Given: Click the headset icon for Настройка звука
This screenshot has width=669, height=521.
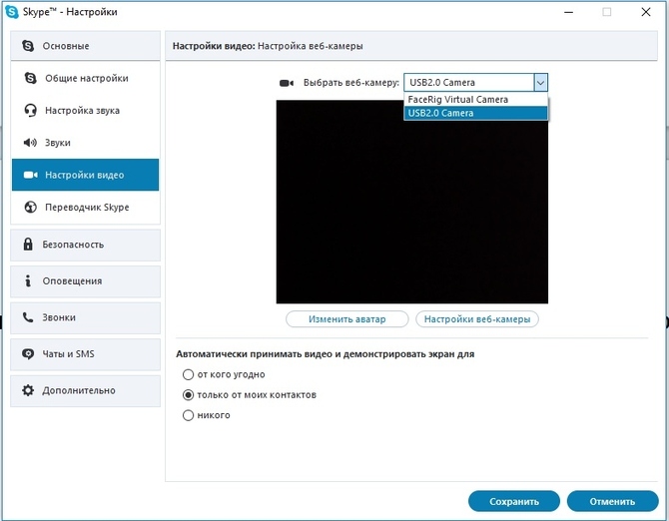Looking at the screenshot, I should click(30, 111).
